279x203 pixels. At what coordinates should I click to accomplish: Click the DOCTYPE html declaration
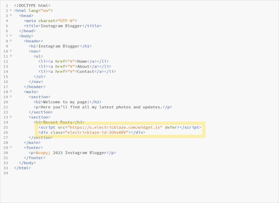pyautogui.click(x=32, y=6)
